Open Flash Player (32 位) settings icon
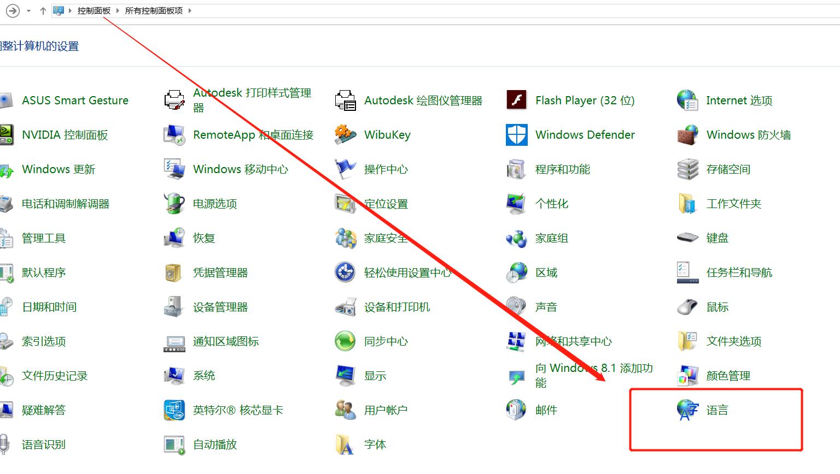The image size is (840, 474). [x=515, y=100]
